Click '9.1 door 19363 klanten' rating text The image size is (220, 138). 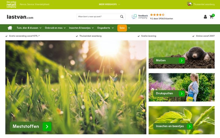pos(162,19)
